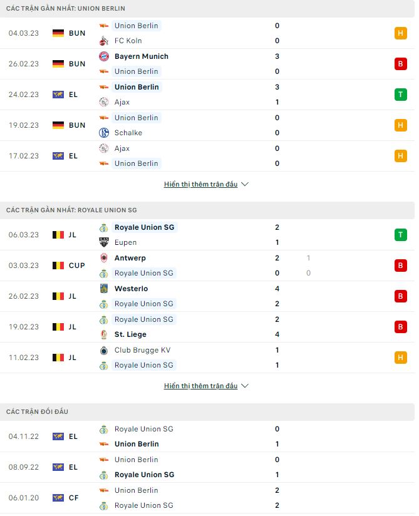The width and height of the screenshot is (419, 516).
Task: Click the Club Brugge KV logo
Action: click(x=104, y=350)
